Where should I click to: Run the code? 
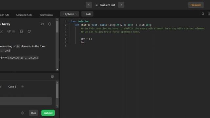[x=33, y=113]
